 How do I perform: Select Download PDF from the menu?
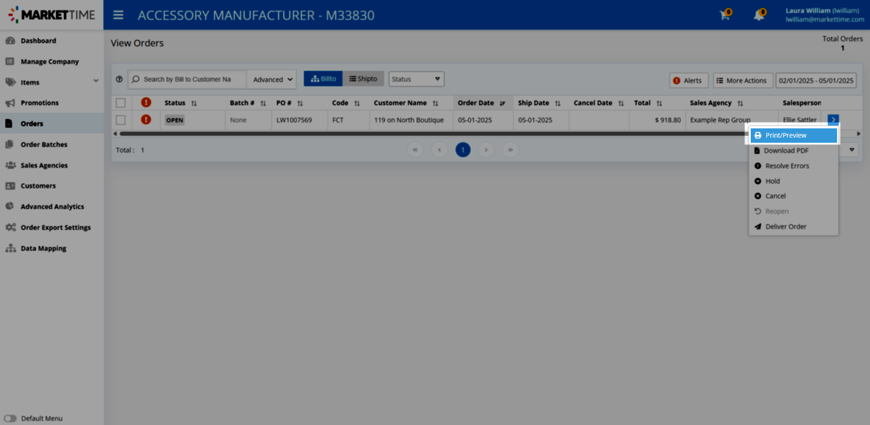pyautogui.click(x=794, y=151)
